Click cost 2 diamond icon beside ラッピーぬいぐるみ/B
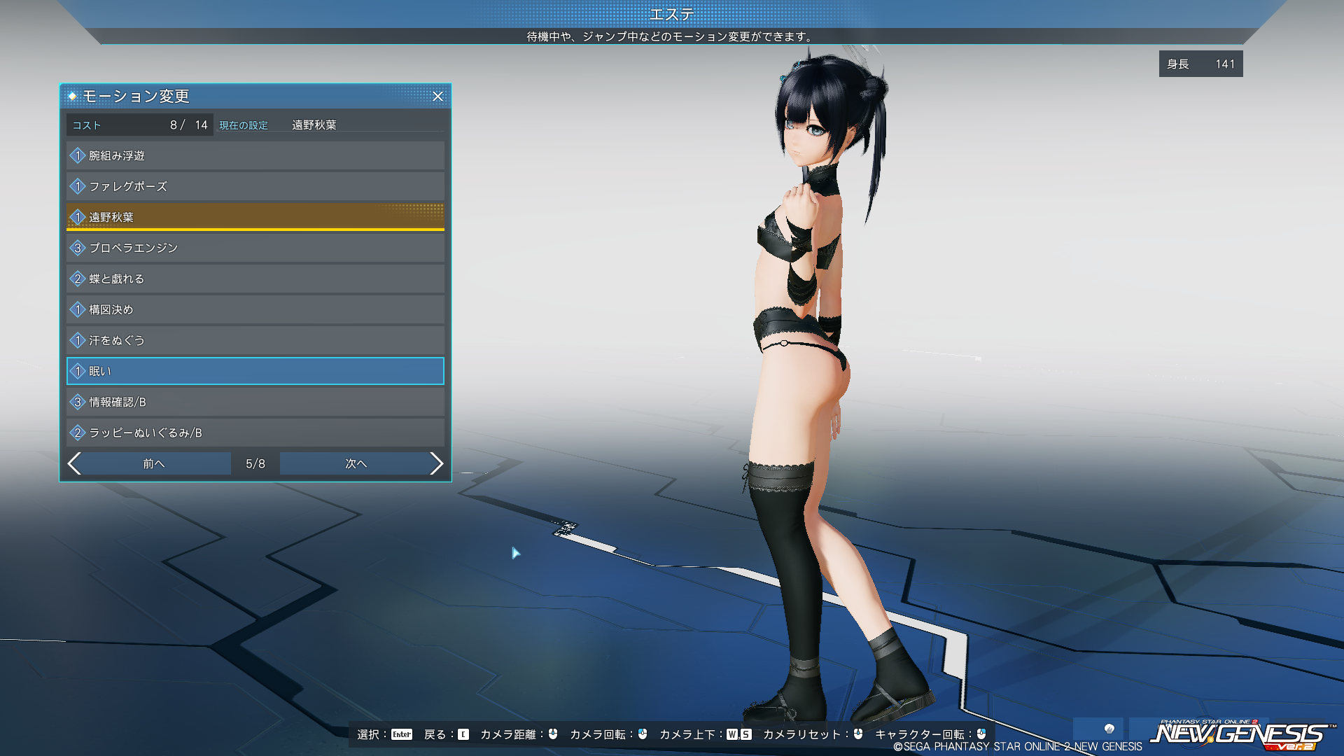1344x756 pixels. click(x=78, y=433)
